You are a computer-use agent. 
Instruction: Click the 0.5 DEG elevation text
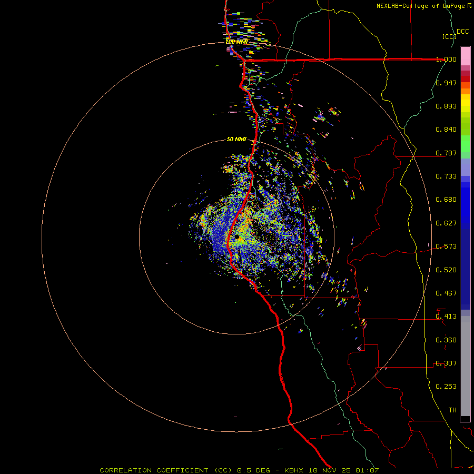pos(253,470)
